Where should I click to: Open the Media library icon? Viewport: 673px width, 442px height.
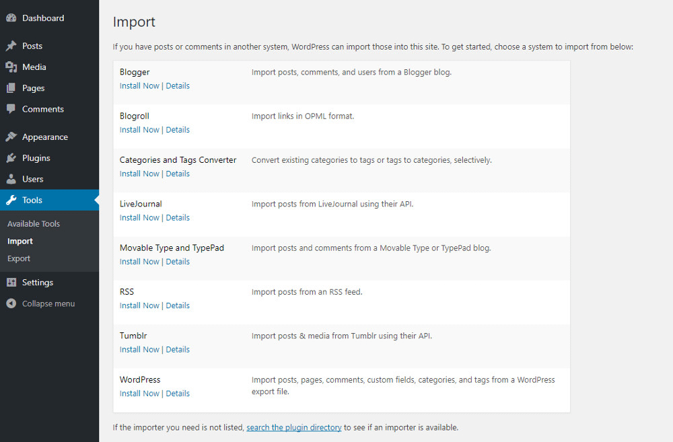(x=11, y=67)
